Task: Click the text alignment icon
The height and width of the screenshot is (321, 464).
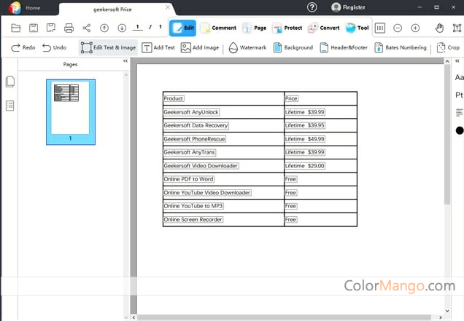Action: coord(460,113)
